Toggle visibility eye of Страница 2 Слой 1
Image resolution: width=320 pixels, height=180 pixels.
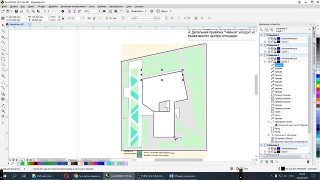269,51
